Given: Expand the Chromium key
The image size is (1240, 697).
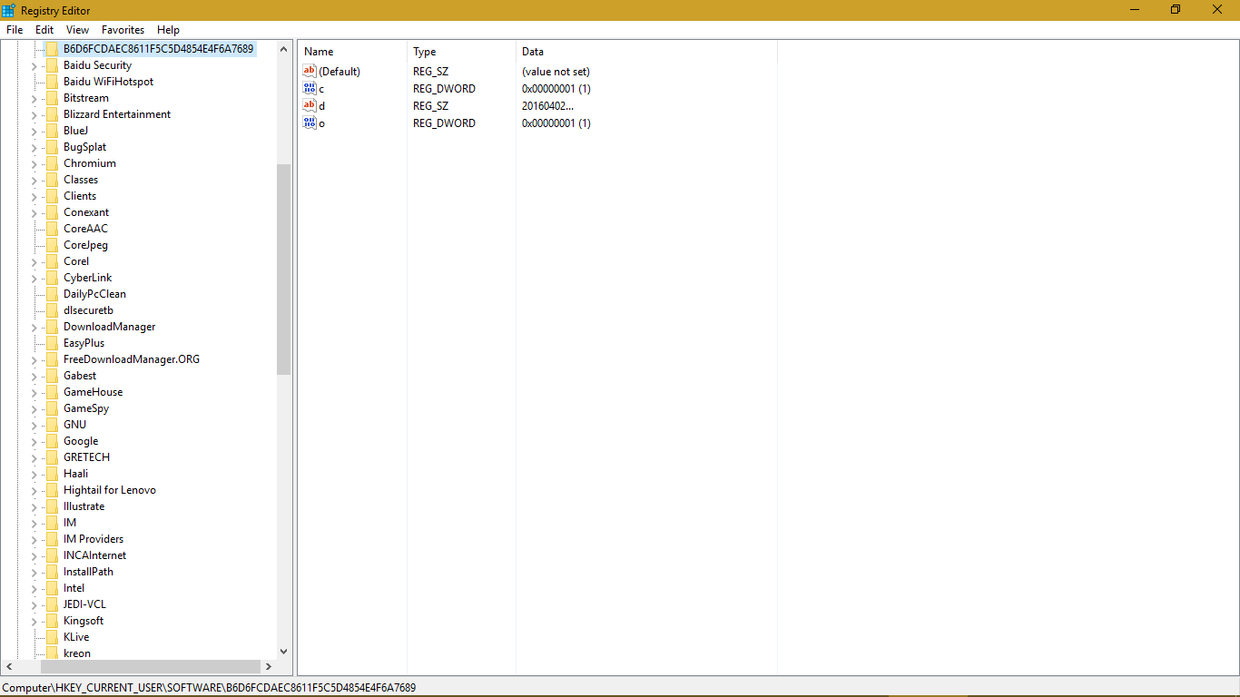Looking at the screenshot, I should point(32,162).
